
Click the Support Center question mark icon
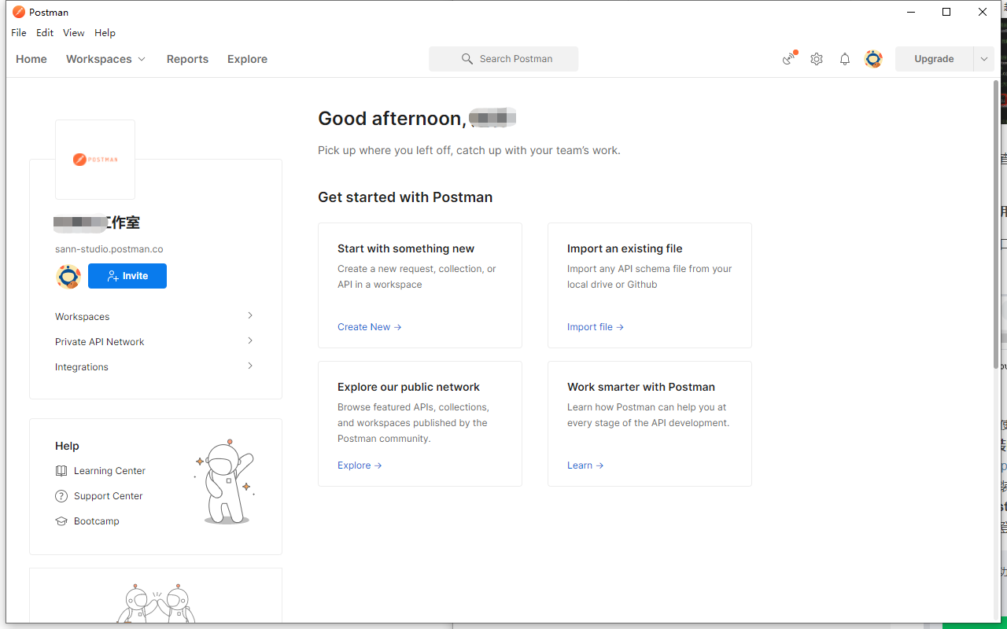61,496
